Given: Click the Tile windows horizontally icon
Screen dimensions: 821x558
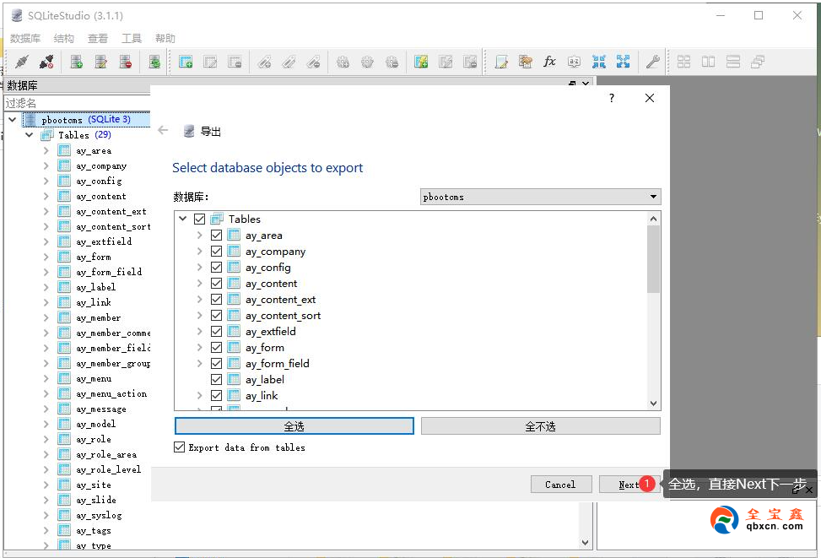Looking at the screenshot, I should 709,62.
